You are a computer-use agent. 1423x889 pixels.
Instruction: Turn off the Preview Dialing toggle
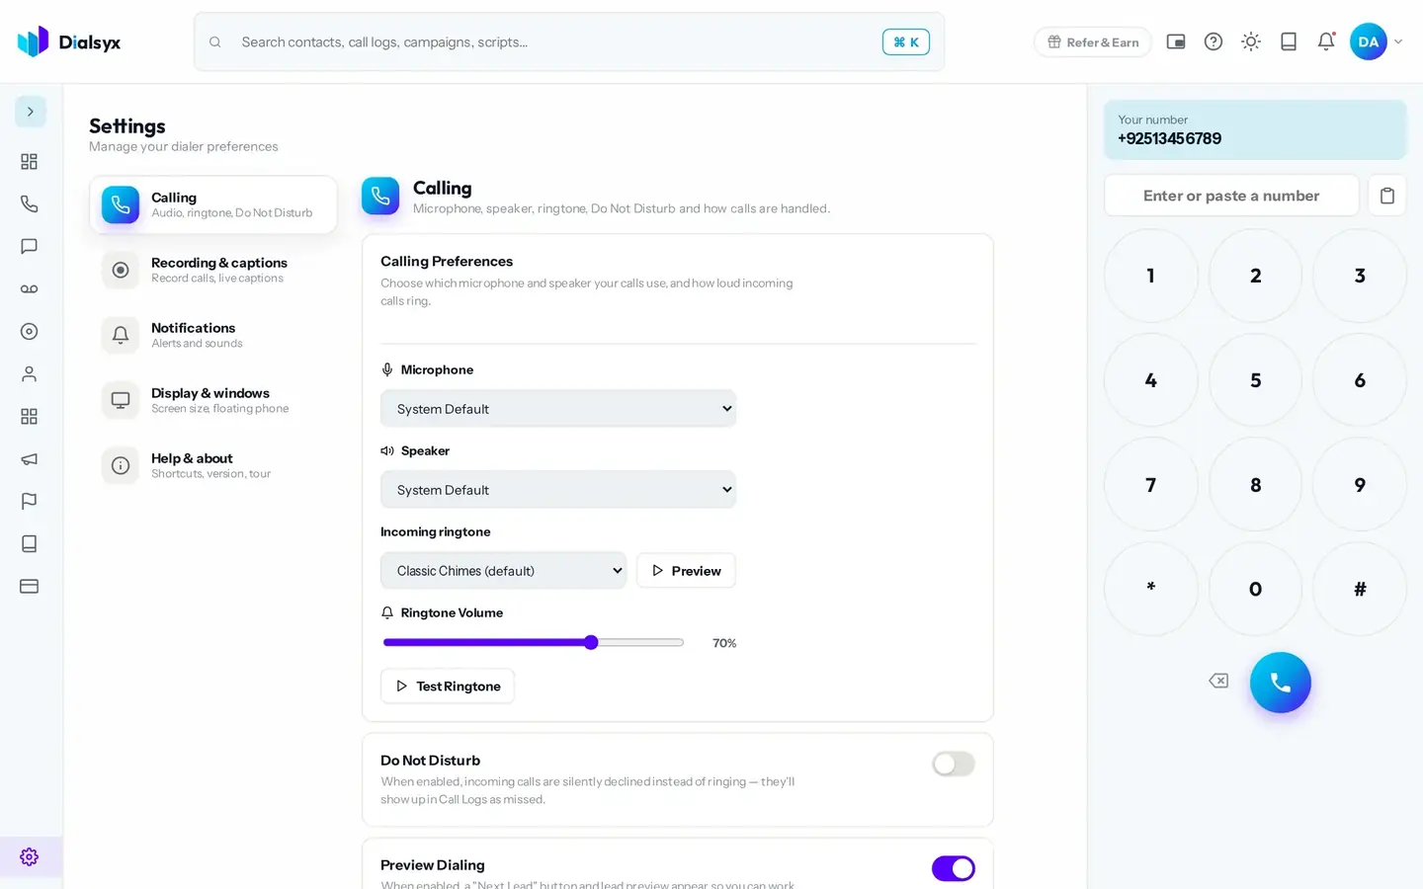point(954,868)
